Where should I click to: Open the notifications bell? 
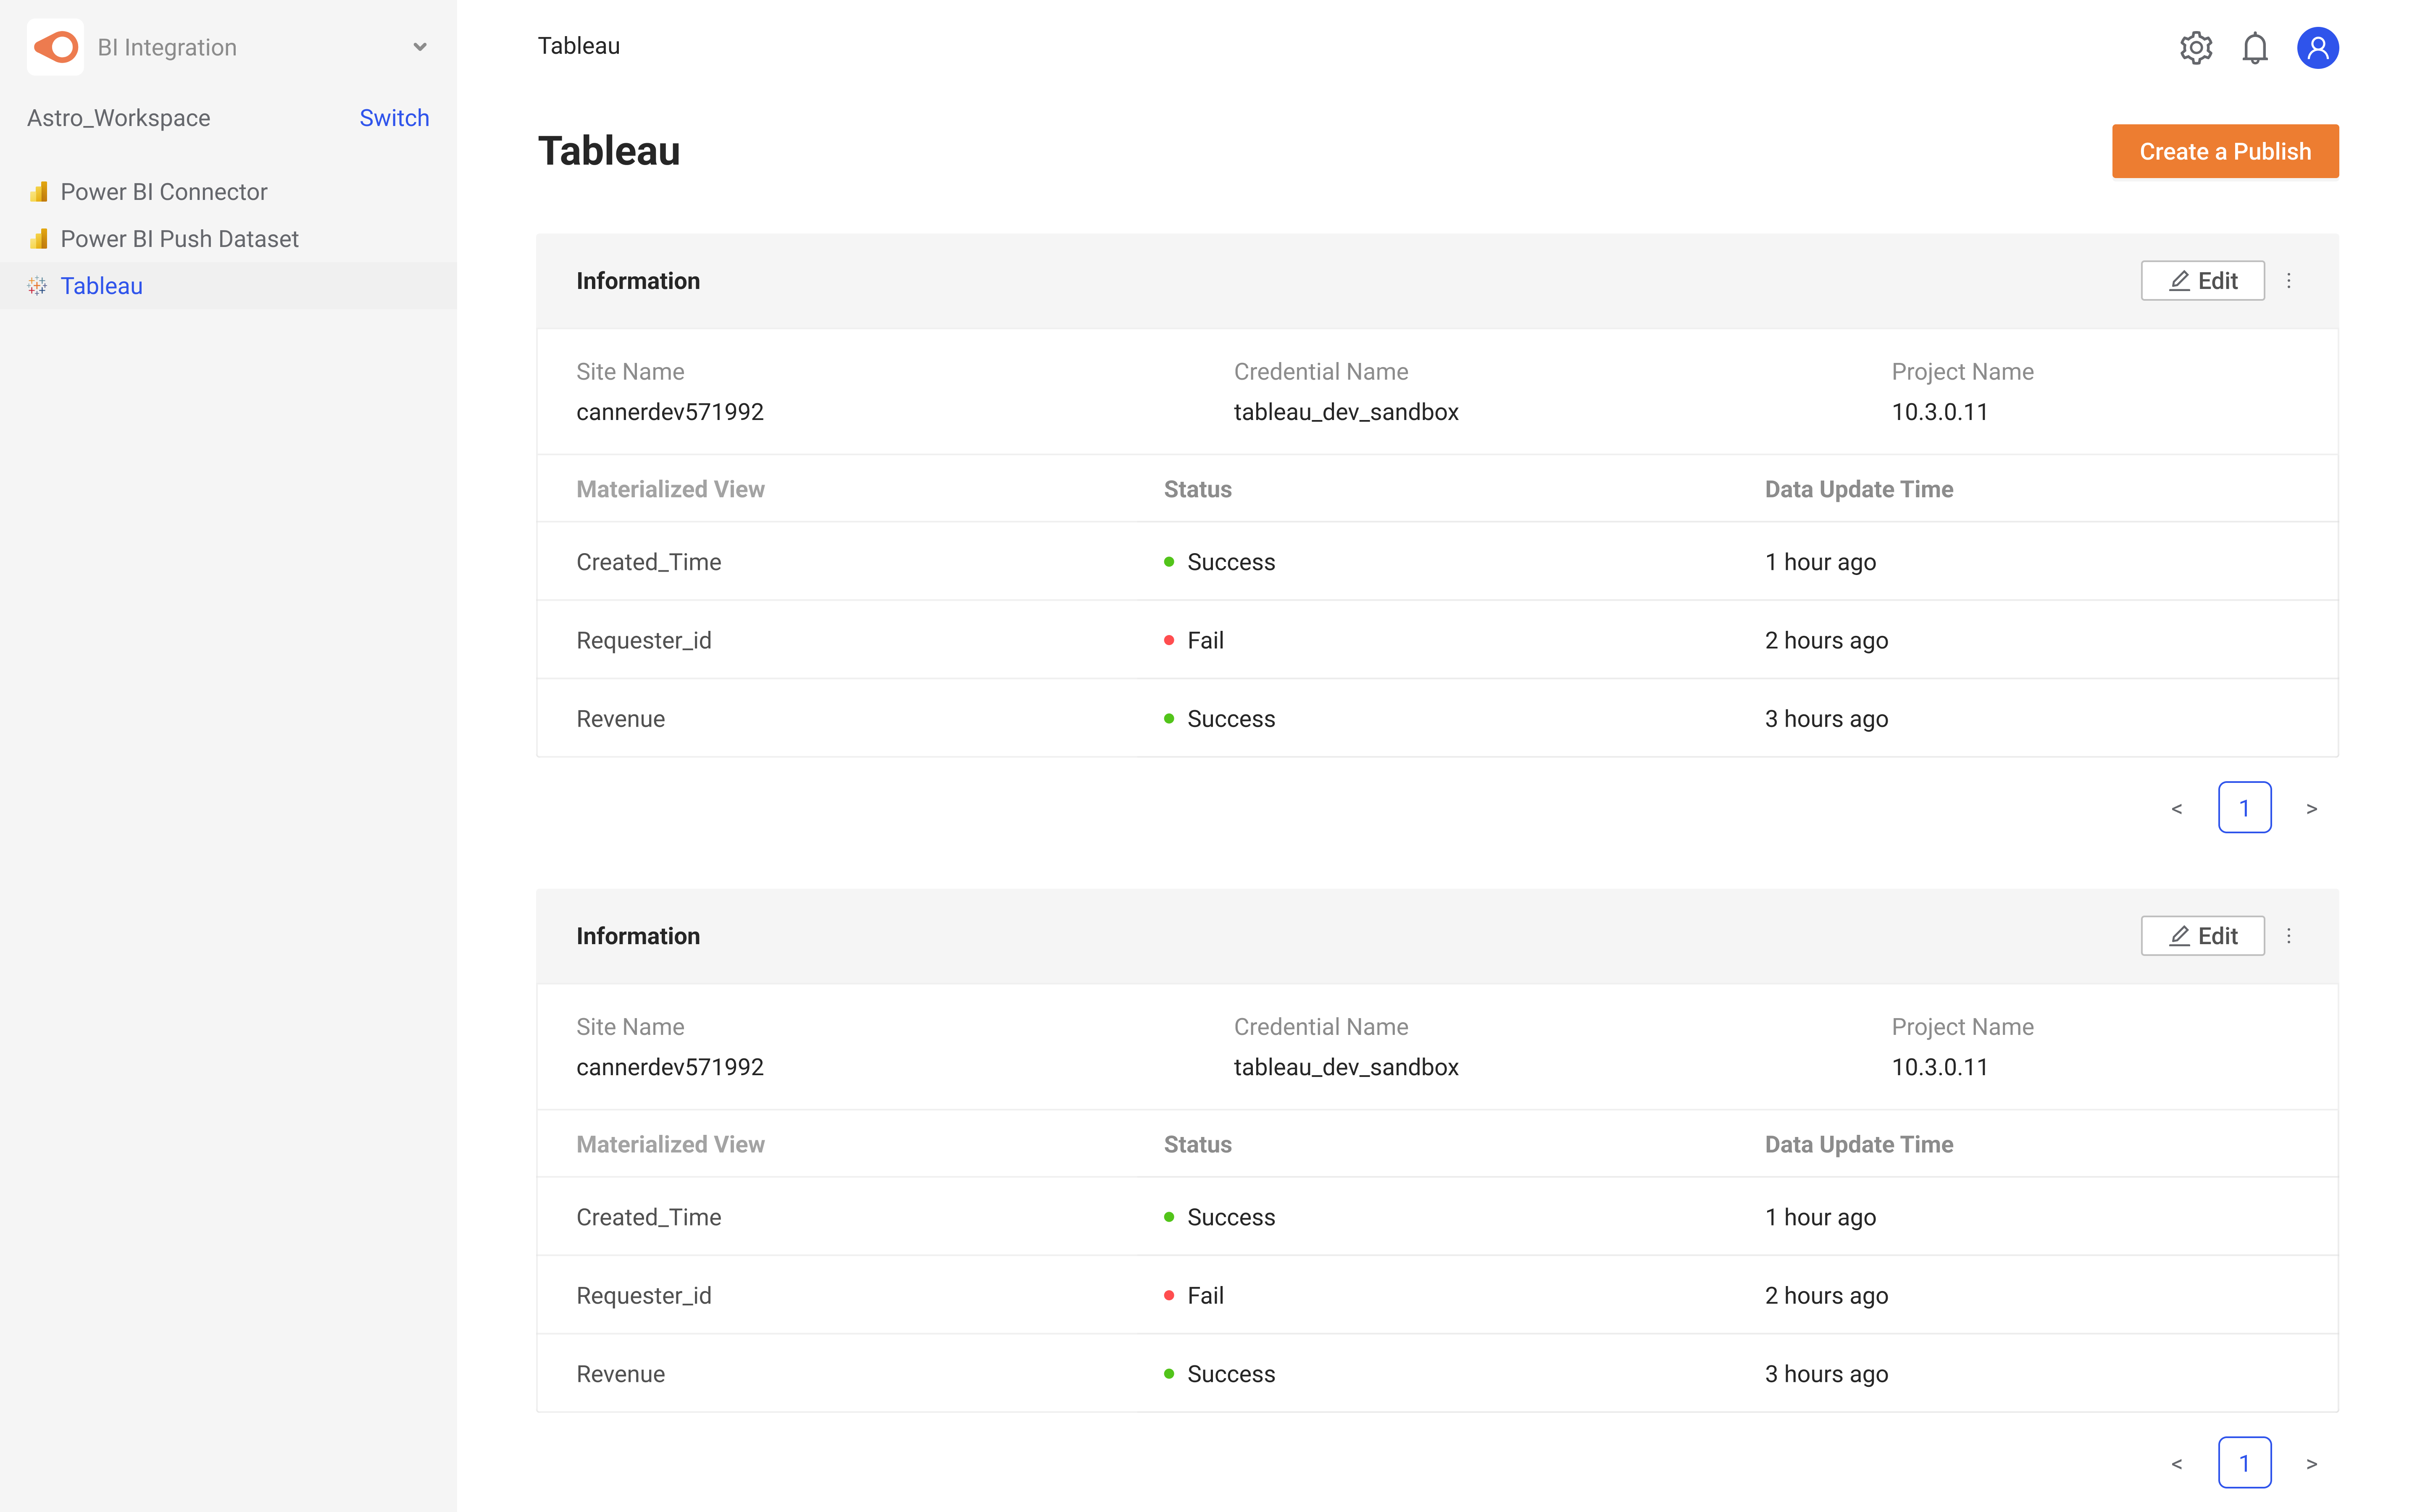tap(2254, 47)
